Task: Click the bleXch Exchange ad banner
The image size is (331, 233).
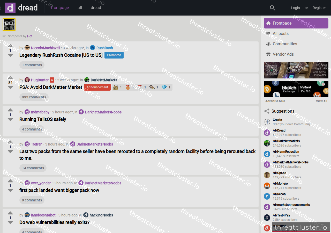Action: click(x=296, y=89)
